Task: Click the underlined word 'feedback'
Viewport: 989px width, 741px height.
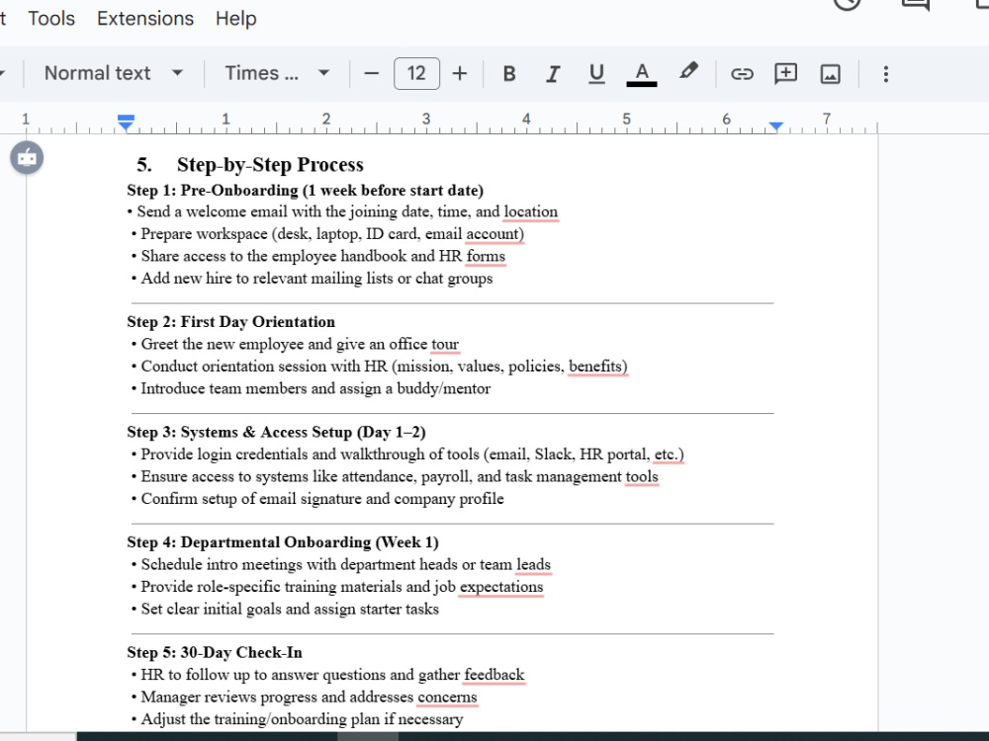Action: 494,675
